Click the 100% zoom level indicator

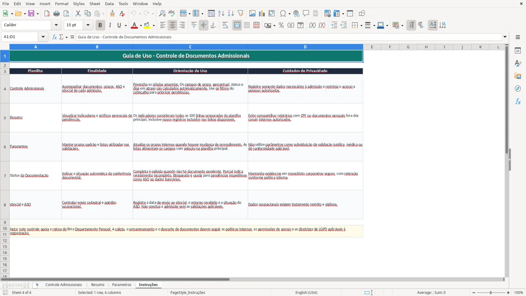518,292
